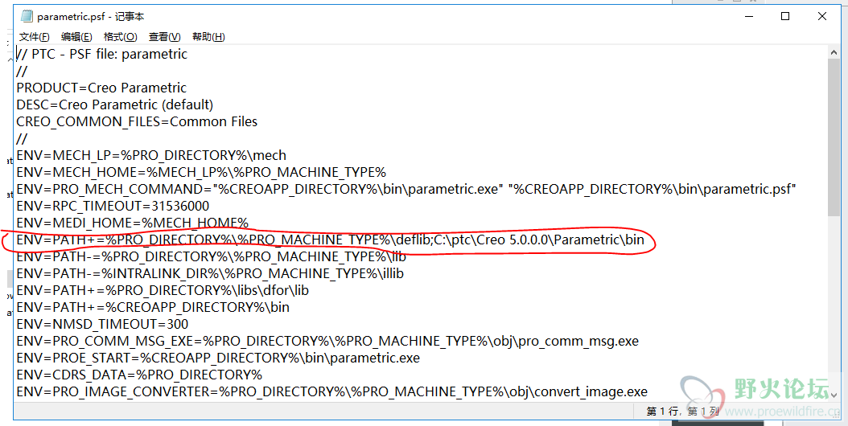Click the window title 'parametric.psf - 记事本'
Viewport: 848px width, 426px height.
tap(91, 17)
